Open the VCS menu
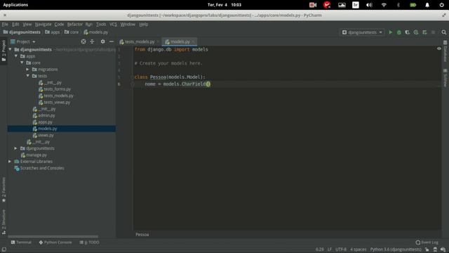 coord(114,25)
